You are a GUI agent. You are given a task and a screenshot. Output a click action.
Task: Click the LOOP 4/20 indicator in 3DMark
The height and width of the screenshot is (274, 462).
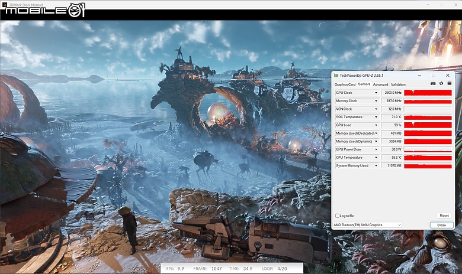click(274, 269)
